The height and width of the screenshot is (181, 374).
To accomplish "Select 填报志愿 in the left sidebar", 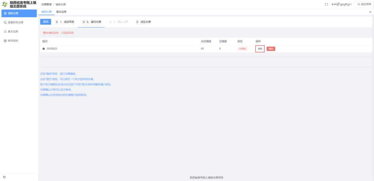I will 13,13.
